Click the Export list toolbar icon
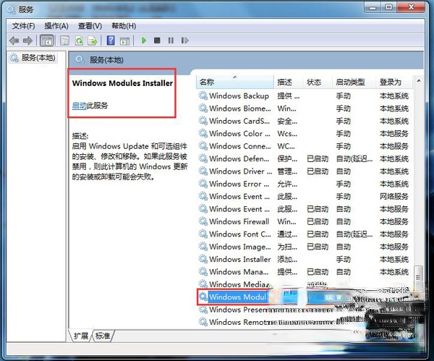The image size is (434, 361). (x=93, y=41)
